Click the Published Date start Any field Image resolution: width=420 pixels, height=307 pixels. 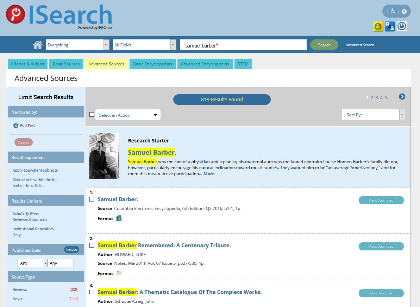pyautogui.click(x=31, y=263)
